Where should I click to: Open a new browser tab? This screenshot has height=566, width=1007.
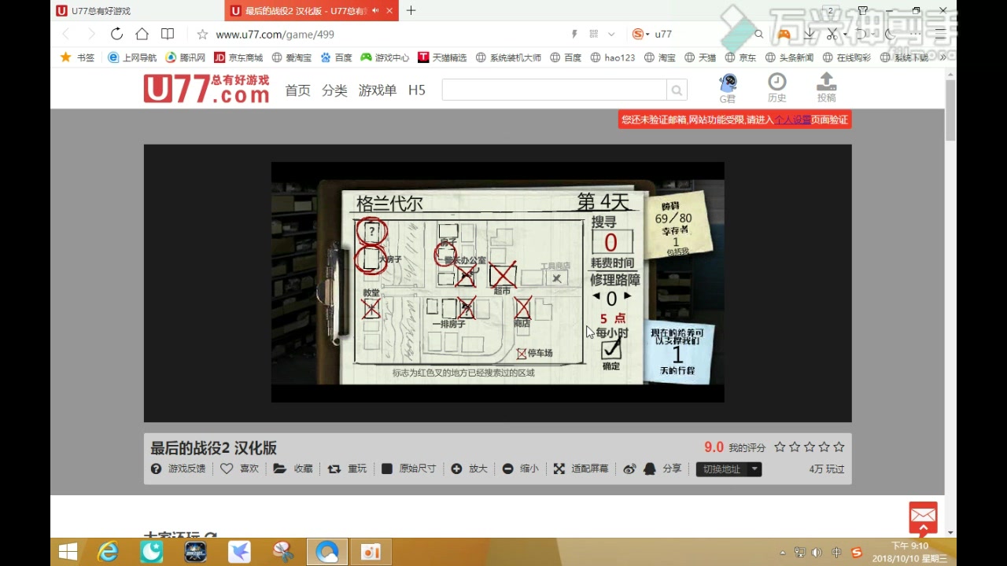[411, 10]
